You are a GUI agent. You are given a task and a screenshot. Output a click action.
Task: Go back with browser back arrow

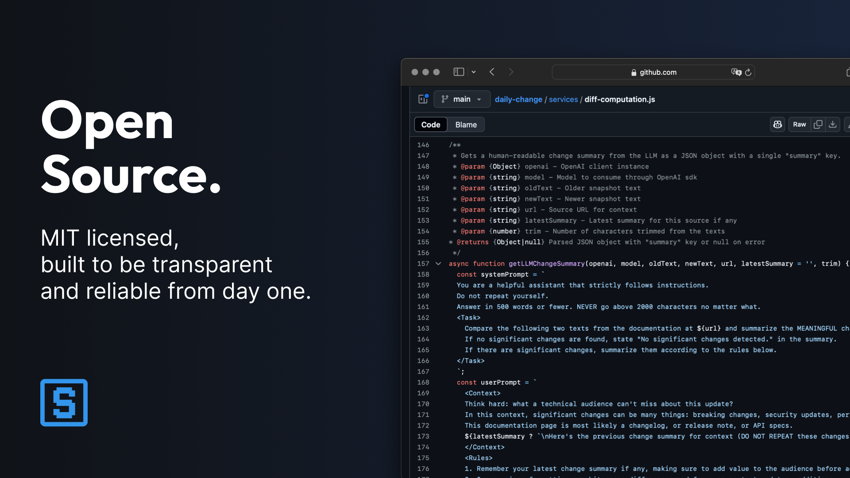492,72
